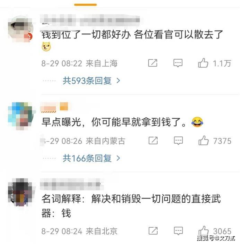Share the Shanghai comment via forward icon
Viewport: 240px width, 244px height.
(x=153, y=63)
